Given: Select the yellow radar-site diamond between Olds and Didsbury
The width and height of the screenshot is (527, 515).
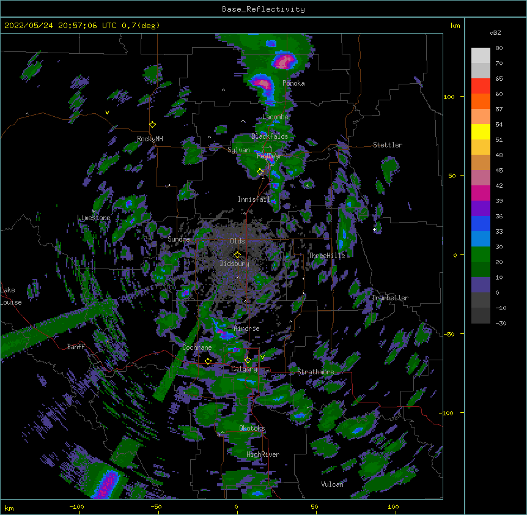Looking at the screenshot, I should click(237, 255).
